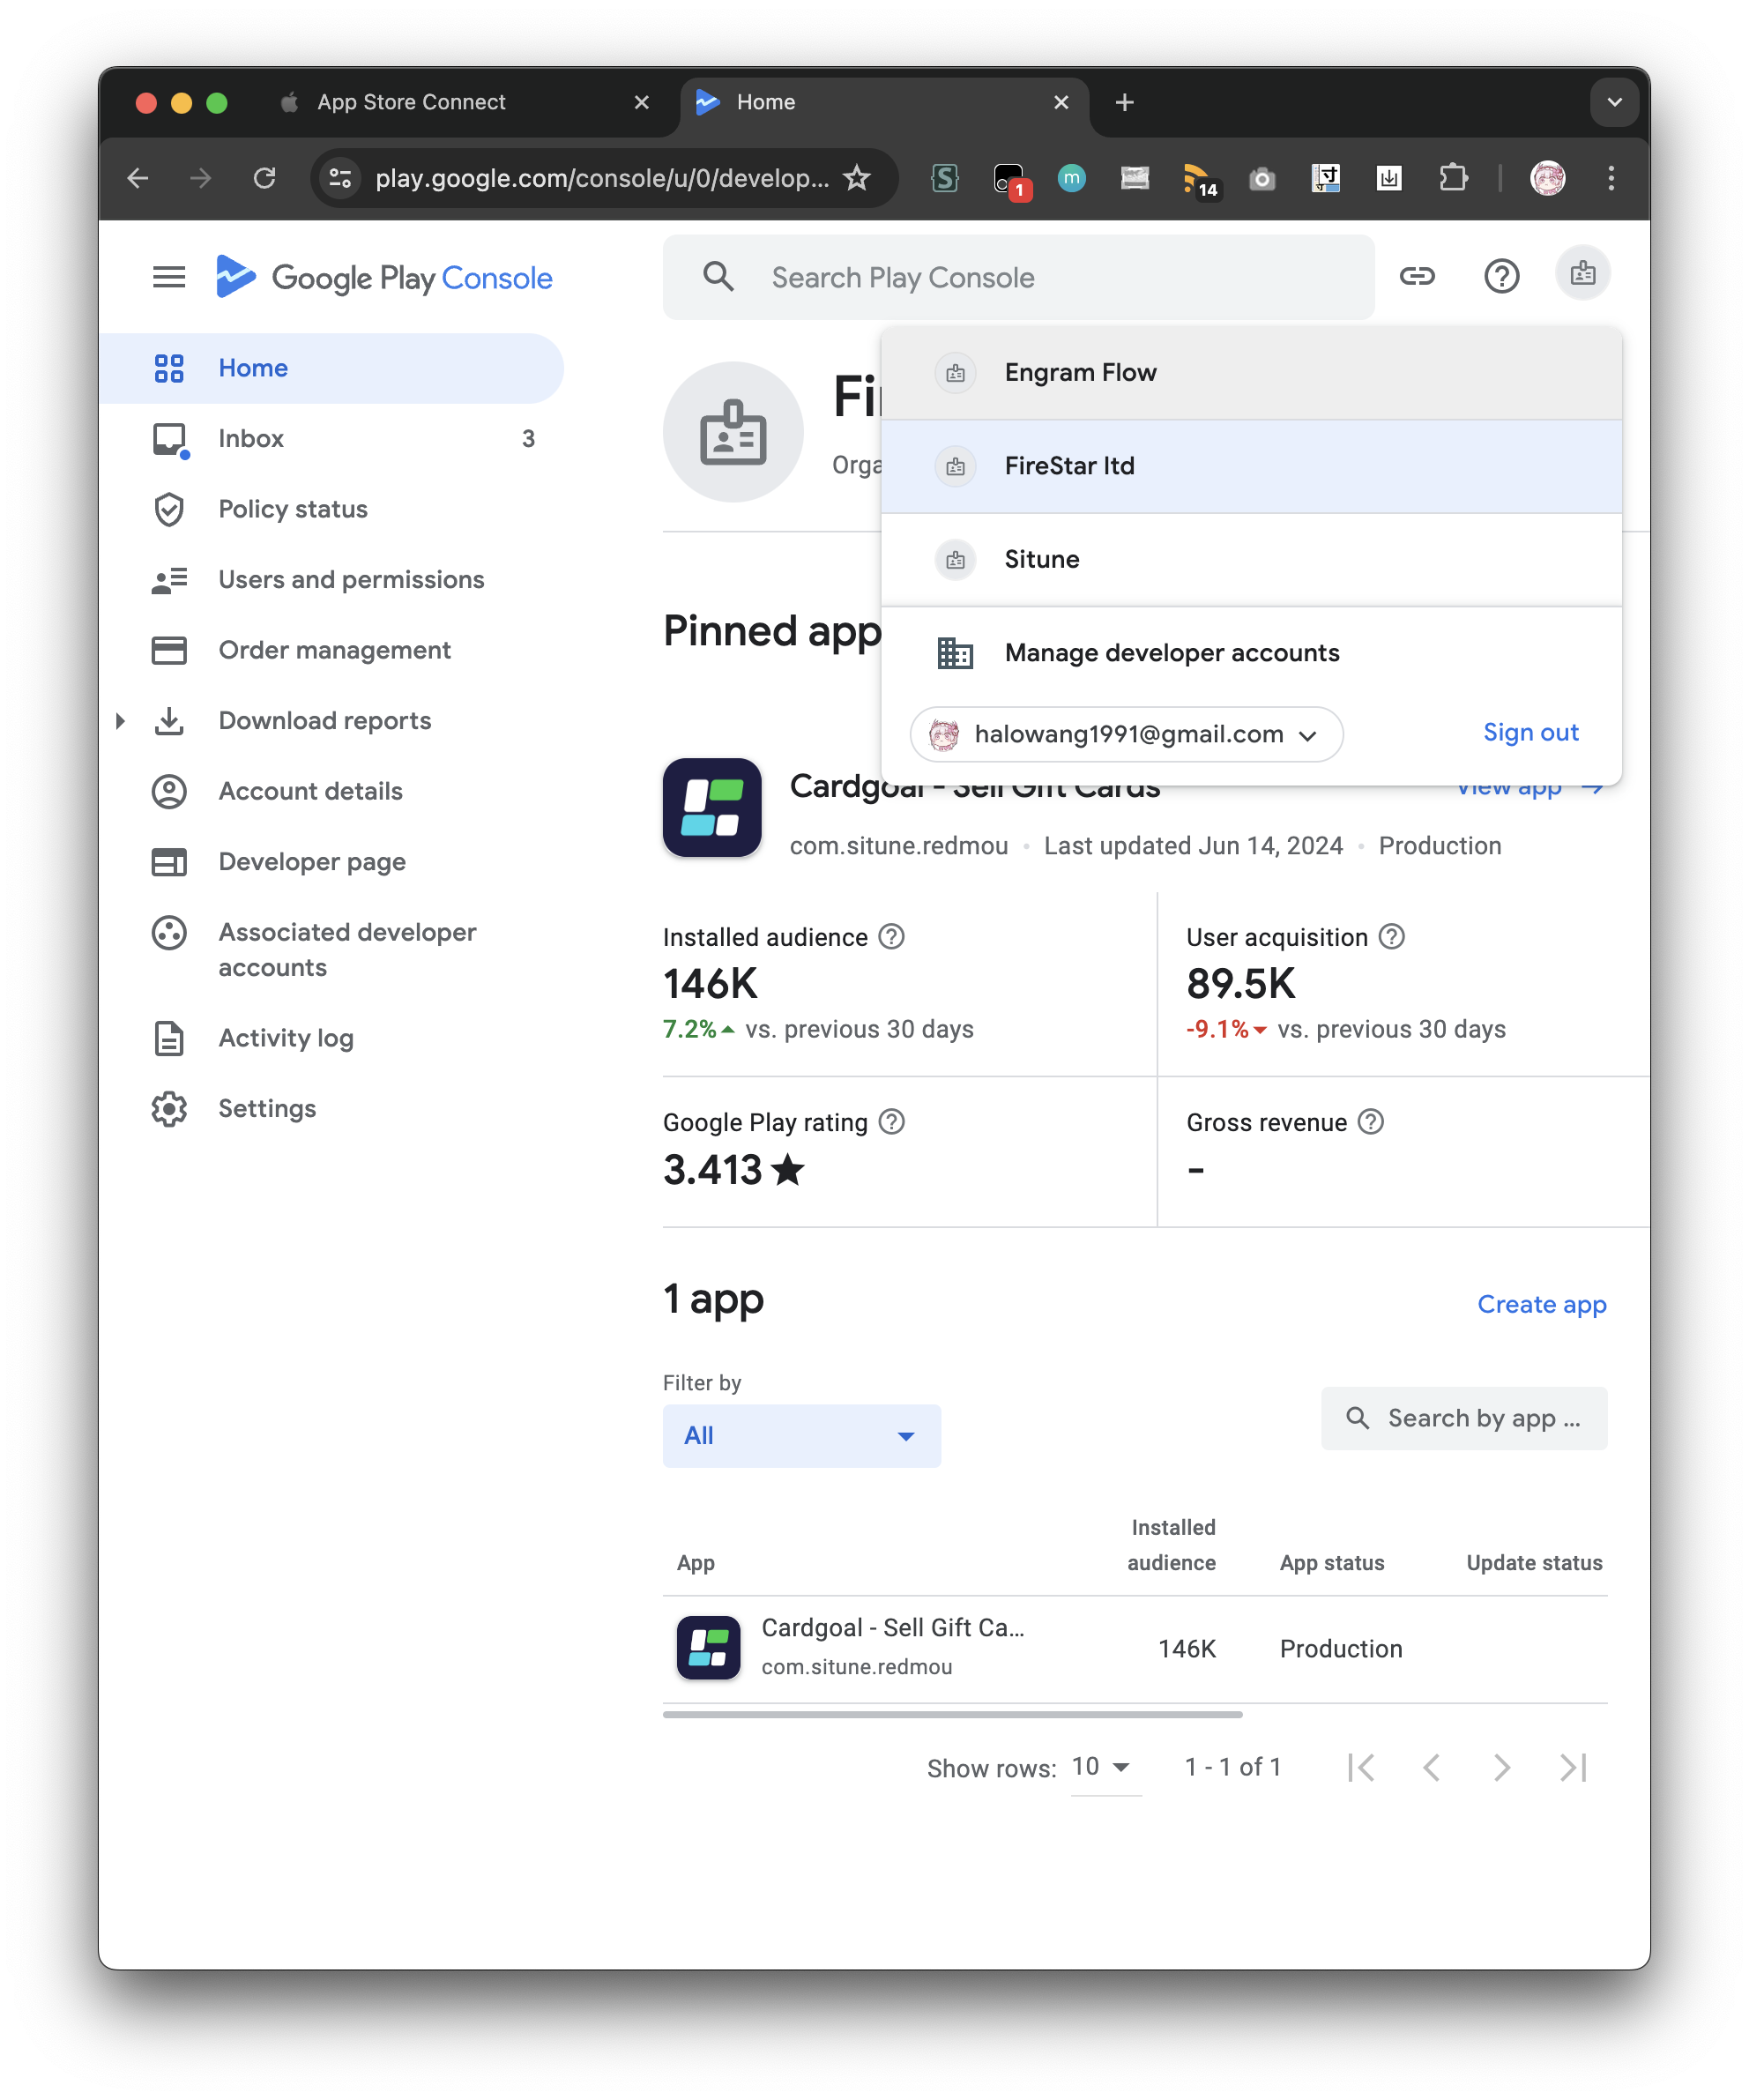Click the Users and permissions icon
1749x2100 pixels.
click(169, 580)
